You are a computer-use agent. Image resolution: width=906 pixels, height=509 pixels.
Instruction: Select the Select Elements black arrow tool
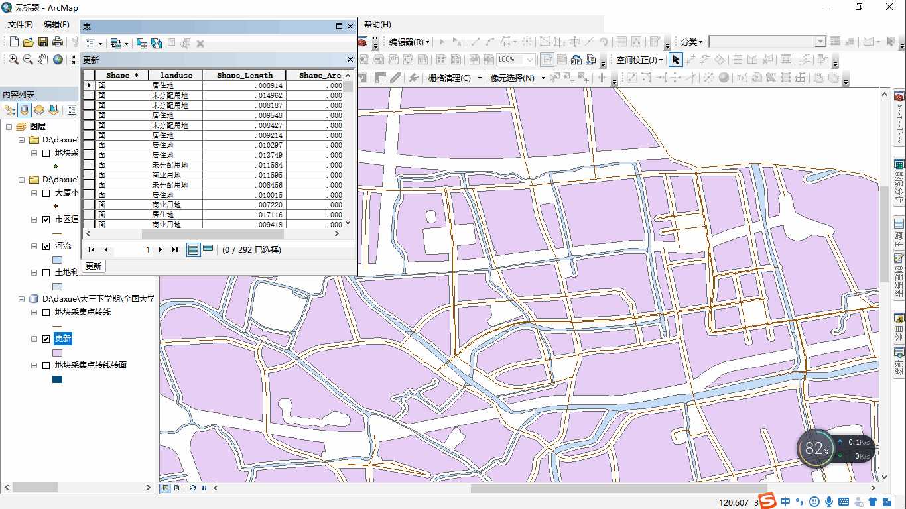click(x=675, y=60)
